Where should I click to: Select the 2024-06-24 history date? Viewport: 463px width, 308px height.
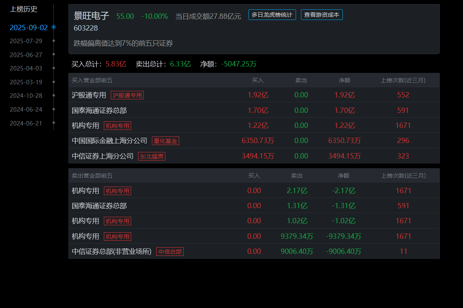click(x=26, y=110)
